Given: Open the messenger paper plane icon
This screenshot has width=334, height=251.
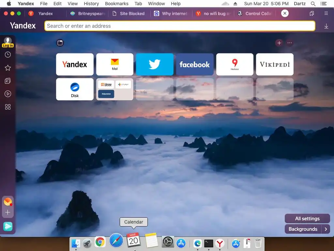Looking at the screenshot, I should tap(8, 226).
